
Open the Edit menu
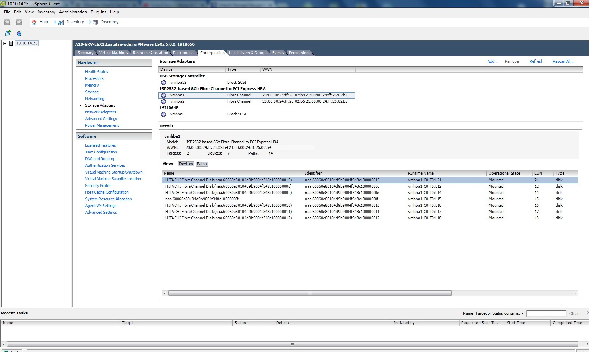pyautogui.click(x=18, y=12)
